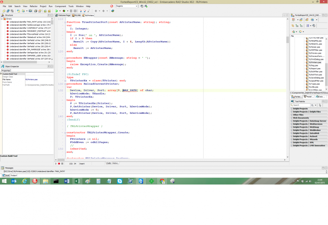The height and width of the screenshot is (225, 328).
Task: Switch to the History view tab
Action: coord(115,163)
